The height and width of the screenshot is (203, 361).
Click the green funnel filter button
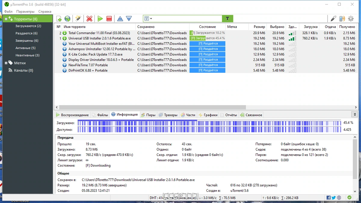click(227, 19)
